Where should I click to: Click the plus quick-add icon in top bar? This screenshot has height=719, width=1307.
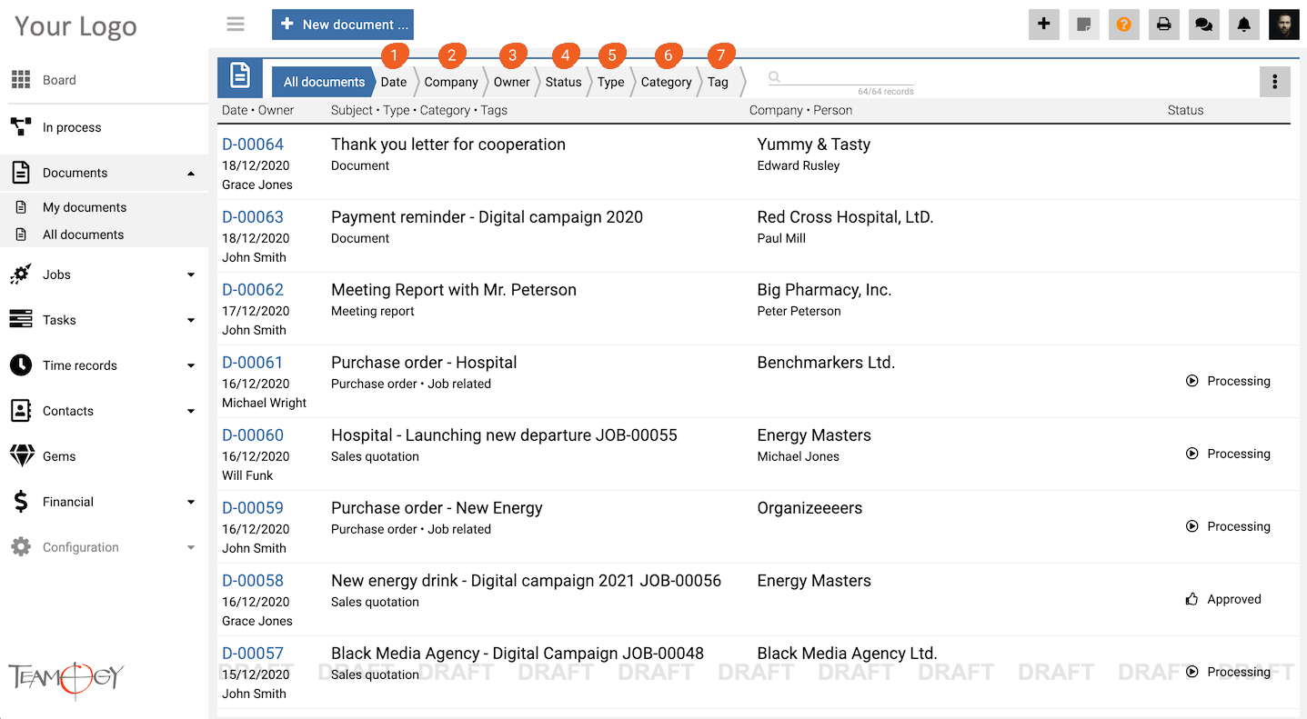[x=1044, y=25]
